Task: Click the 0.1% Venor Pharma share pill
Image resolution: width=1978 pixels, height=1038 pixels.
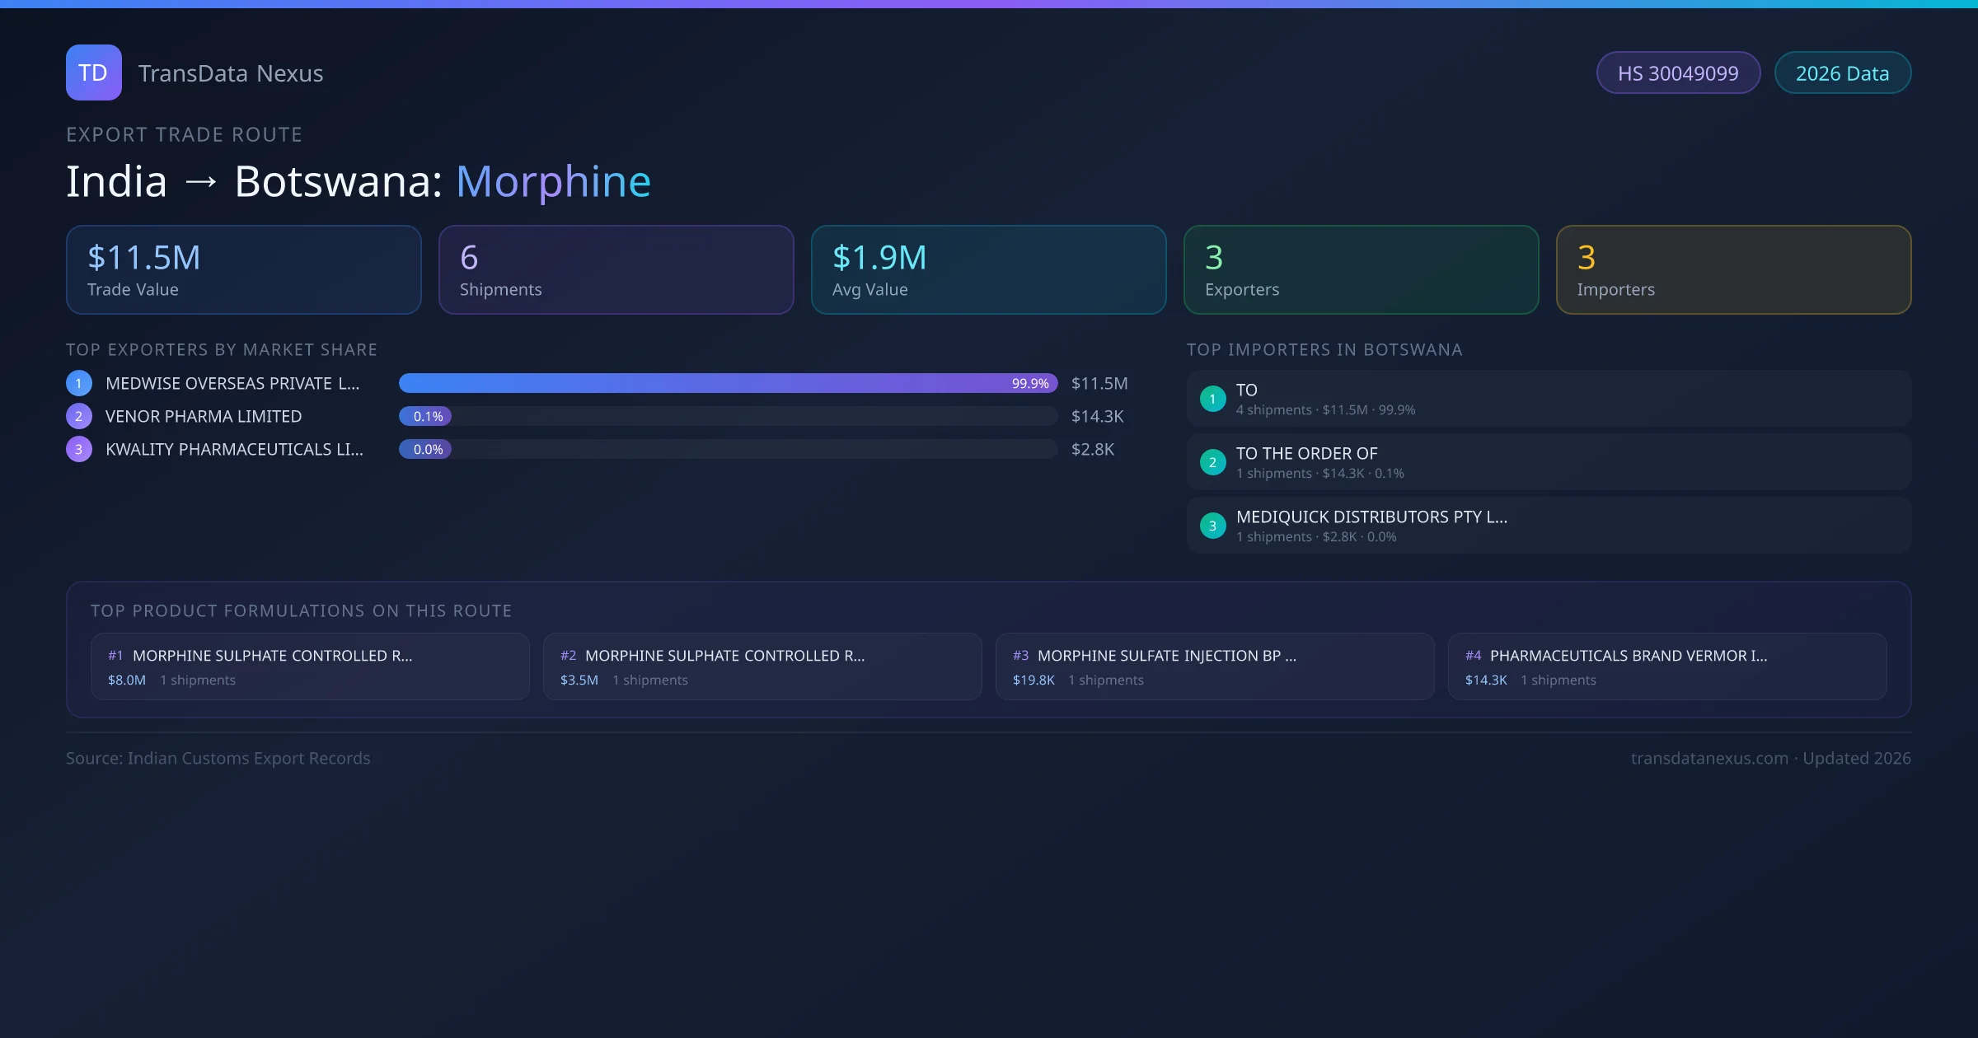Action: 425,416
